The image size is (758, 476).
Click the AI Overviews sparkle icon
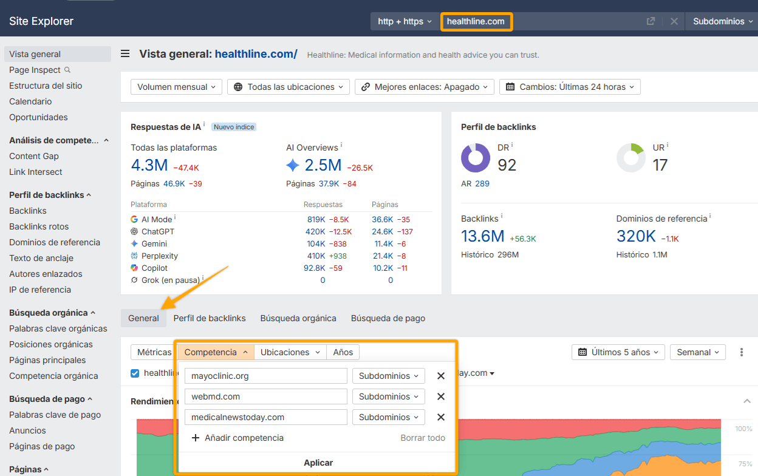[x=293, y=165]
